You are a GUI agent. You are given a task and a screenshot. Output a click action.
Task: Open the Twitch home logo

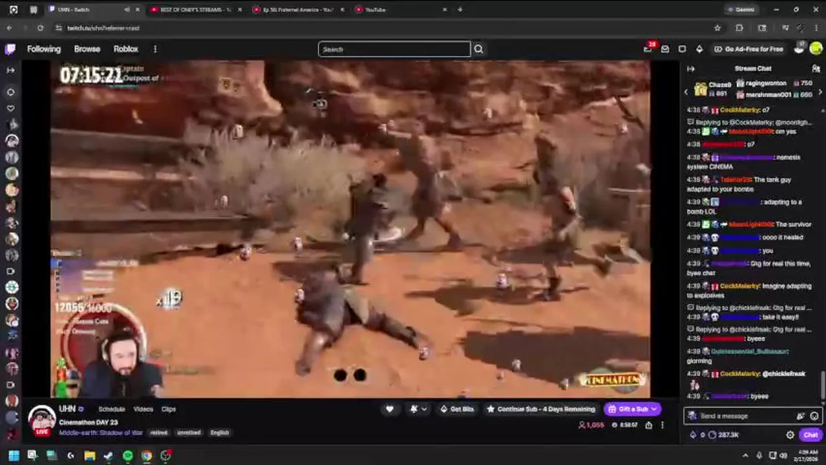click(x=10, y=49)
